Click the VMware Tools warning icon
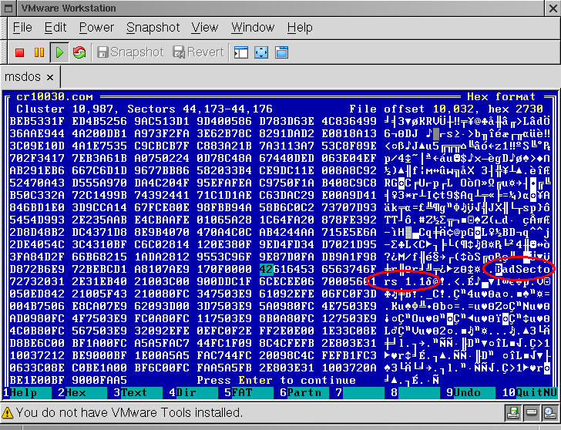561x430 pixels. [x=7, y=413]
